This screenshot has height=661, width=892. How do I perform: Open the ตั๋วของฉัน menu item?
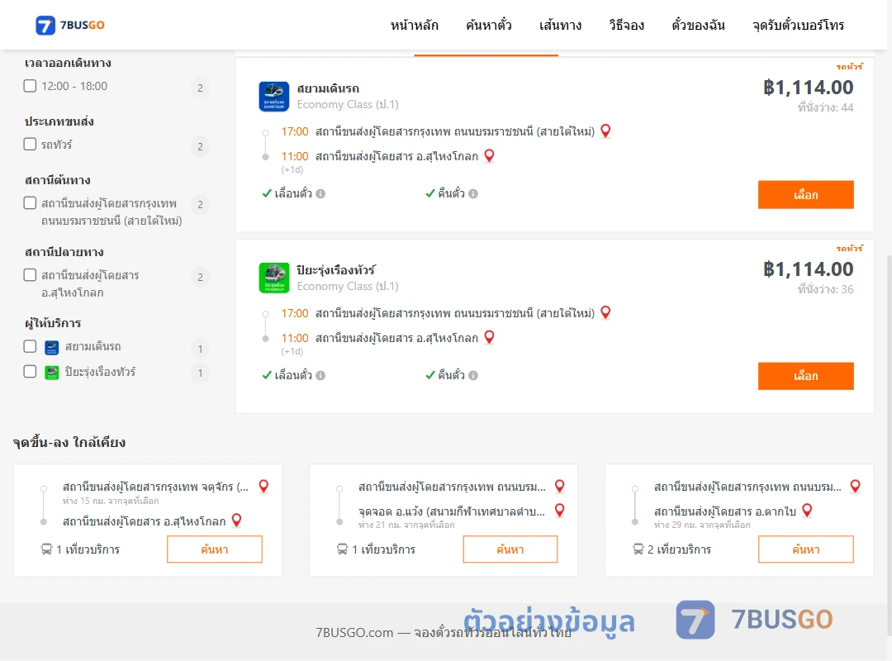click(x=698, y=25)
